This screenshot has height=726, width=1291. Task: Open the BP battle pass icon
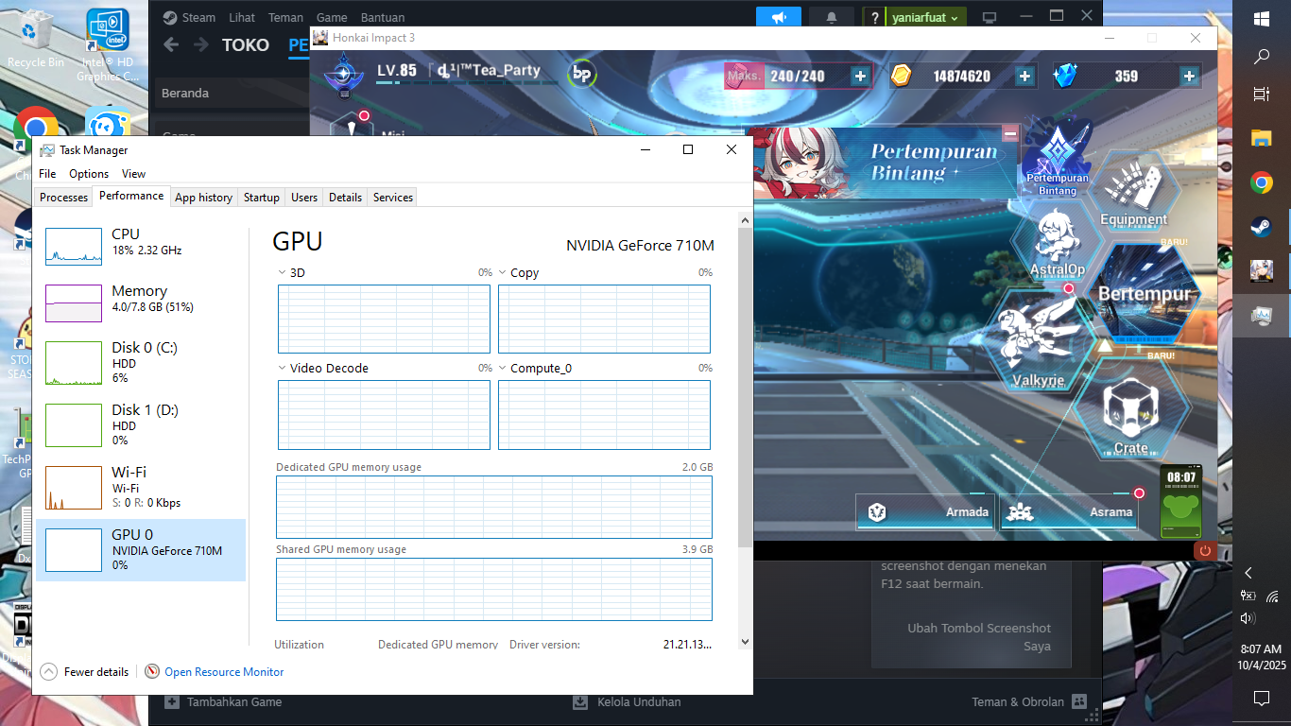[x=581, y=75]
